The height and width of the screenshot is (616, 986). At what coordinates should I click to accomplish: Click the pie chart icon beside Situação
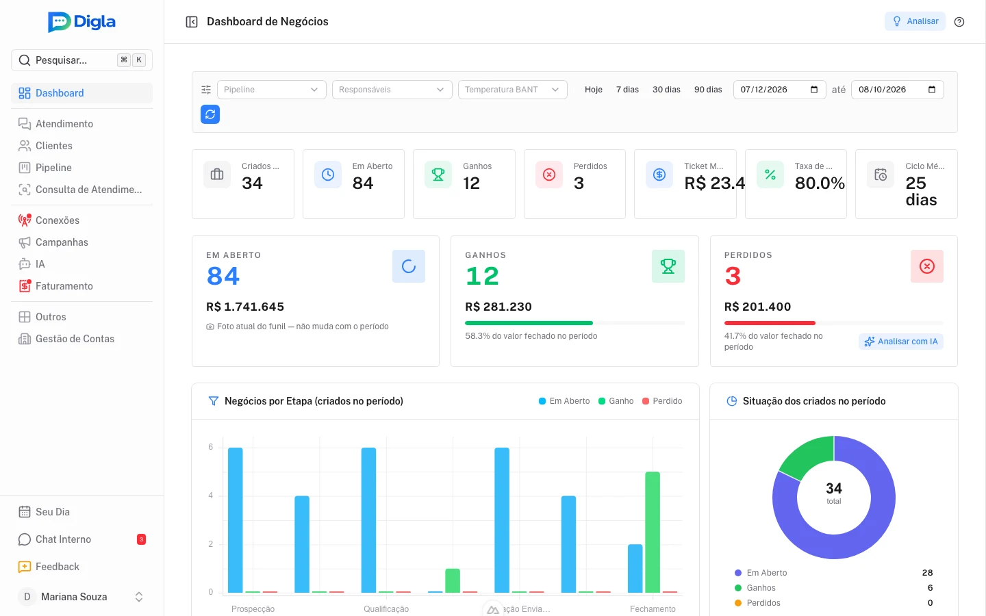point(731,401)
